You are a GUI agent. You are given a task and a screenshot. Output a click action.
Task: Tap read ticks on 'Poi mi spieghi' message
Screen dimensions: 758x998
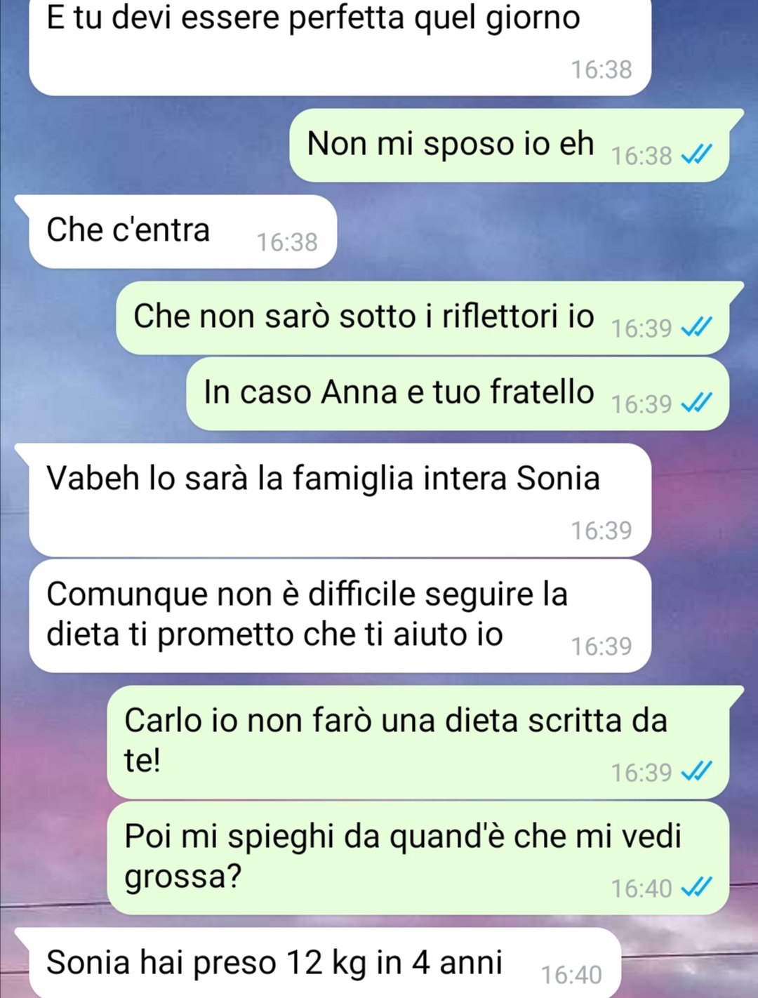point(697,887)
